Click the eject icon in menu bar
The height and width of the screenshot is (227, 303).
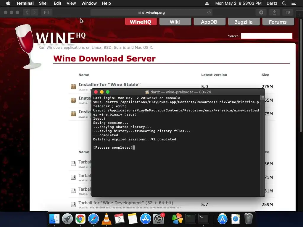207,3
